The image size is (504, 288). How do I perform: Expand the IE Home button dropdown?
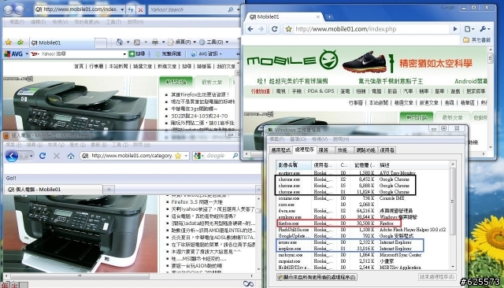pyautogui.click(x=128, y=42)
